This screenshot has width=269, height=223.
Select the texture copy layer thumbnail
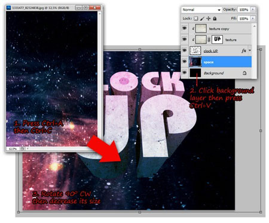click(201, 29)
